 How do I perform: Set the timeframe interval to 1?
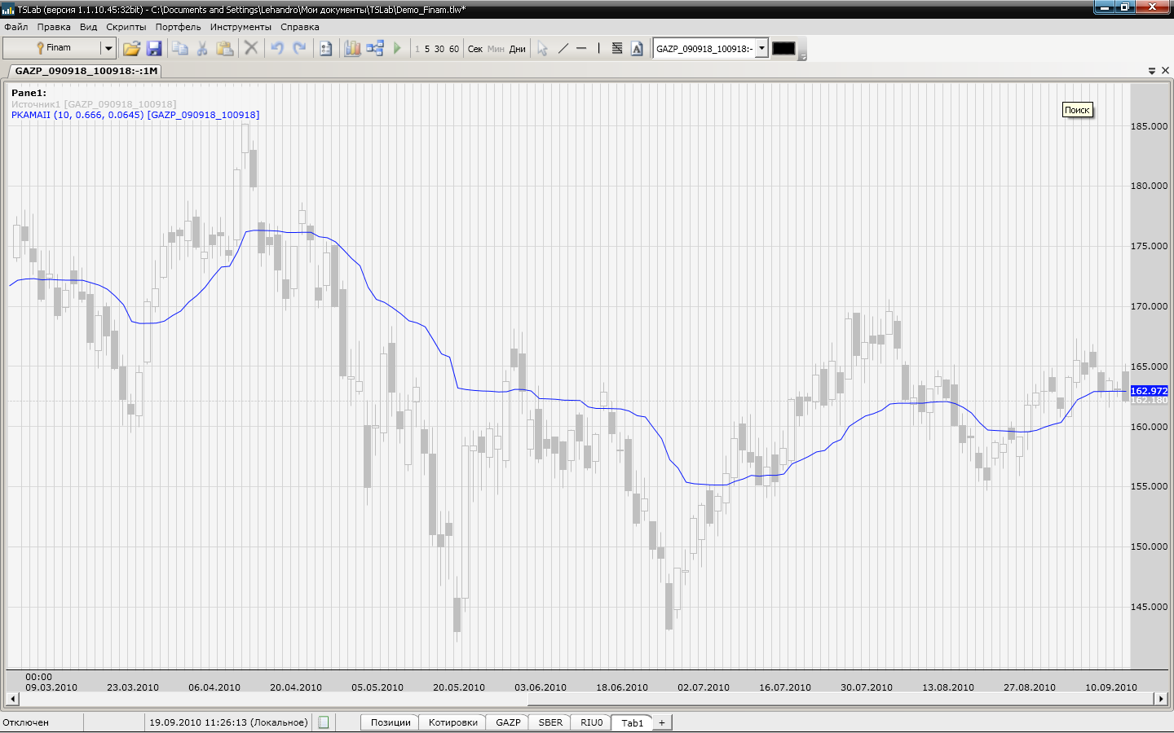click(417, 49)
